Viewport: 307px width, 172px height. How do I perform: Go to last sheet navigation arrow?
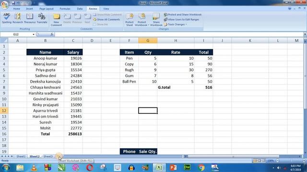pos(12,156)
